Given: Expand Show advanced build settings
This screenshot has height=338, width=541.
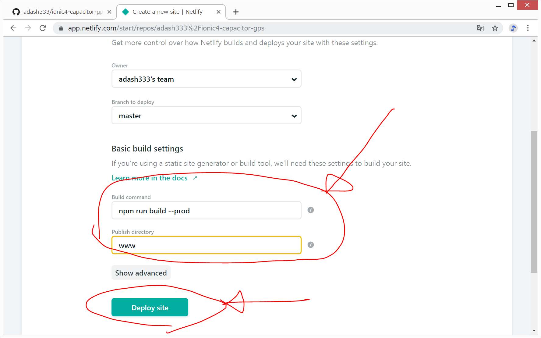Looking at the screenshot, I should pyautogui.click(x=141, y=273).
